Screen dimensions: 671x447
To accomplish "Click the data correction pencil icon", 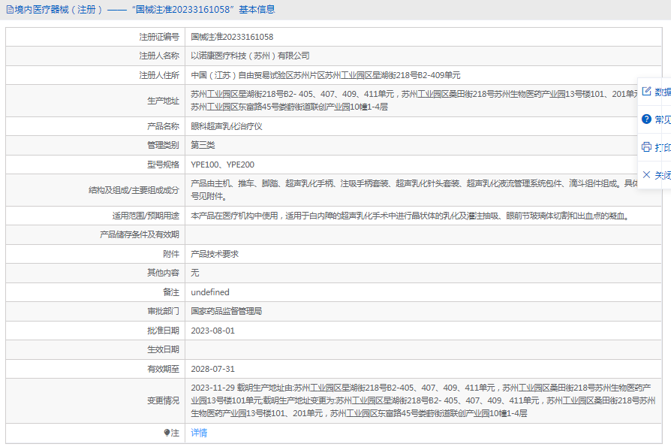I will 646,92.
